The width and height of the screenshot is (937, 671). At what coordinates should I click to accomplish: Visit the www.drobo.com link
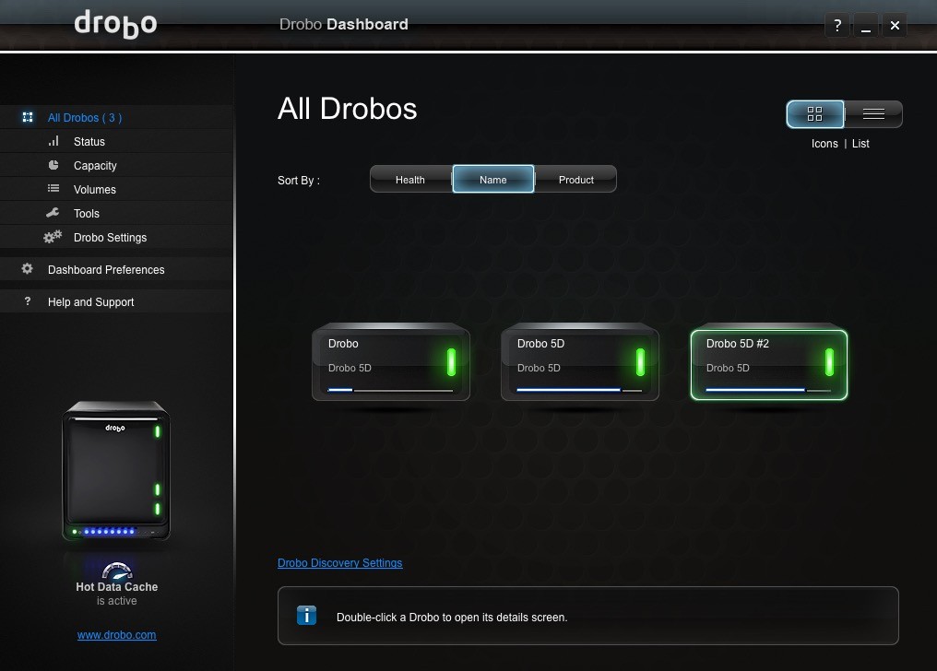[x=116, y=634]
